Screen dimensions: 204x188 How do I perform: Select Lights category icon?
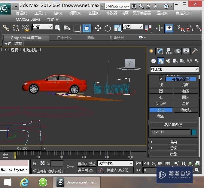(x=168, y=61)
